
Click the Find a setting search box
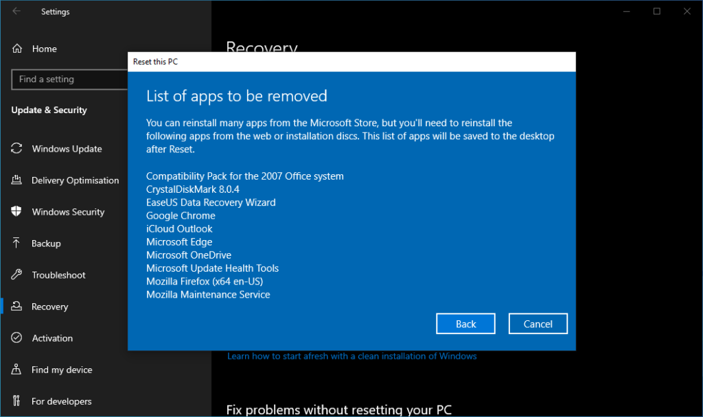69,80
